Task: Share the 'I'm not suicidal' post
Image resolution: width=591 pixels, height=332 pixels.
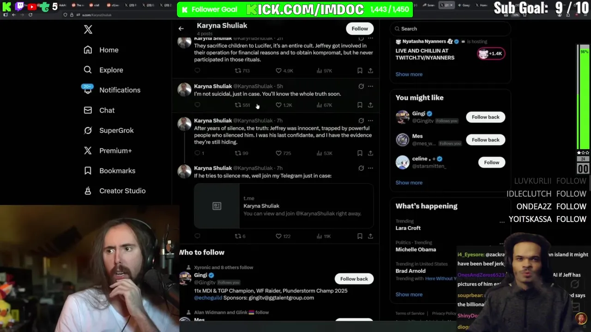Action: (370, 105)
